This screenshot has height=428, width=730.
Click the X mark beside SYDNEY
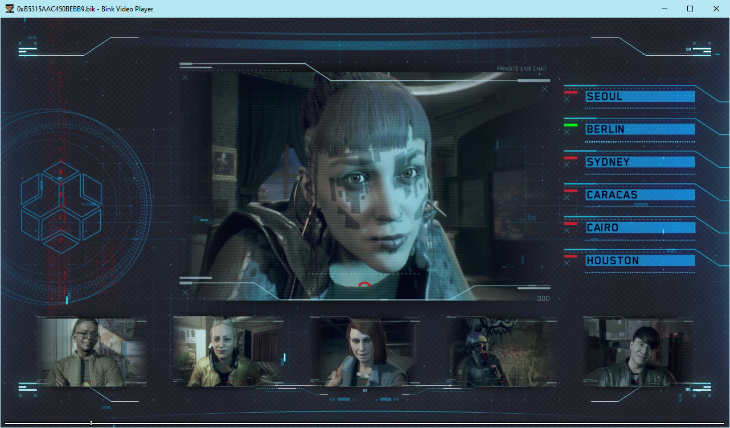coord(567,165)
